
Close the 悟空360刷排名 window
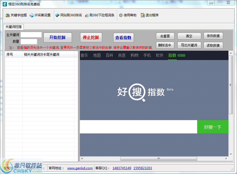(228, 3)
